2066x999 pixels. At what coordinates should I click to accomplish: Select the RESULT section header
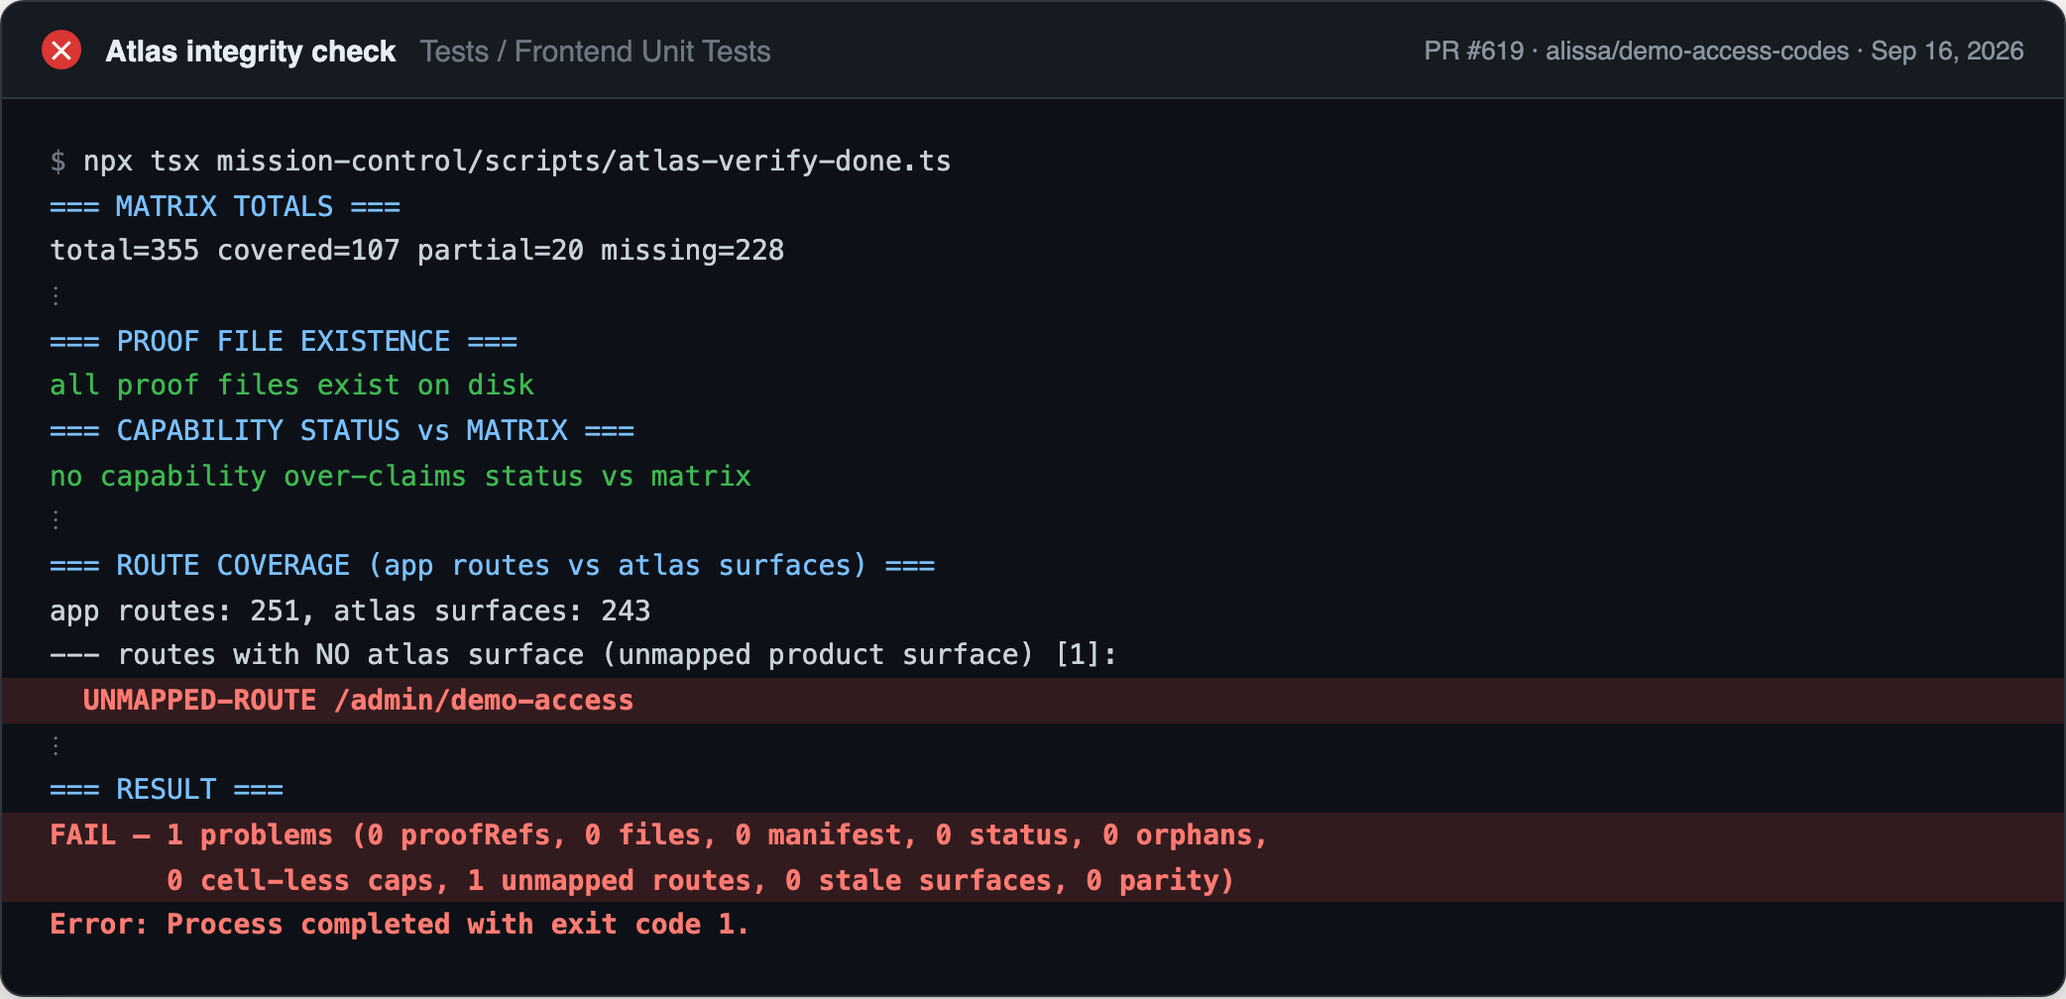pyautogui.click(x=167, y=789)
